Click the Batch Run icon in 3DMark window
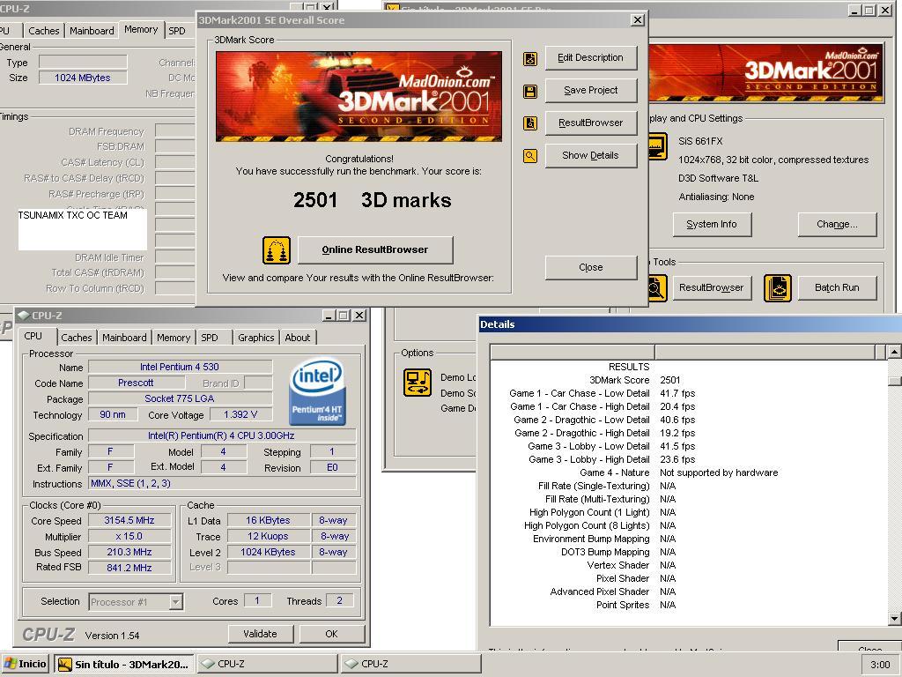The height and width of the screenshot is (677, 902). point(778,288)
